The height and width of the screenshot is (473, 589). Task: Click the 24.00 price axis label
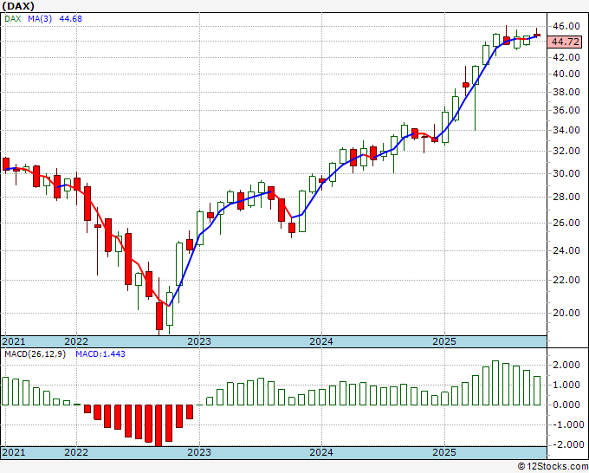[566, 250]
